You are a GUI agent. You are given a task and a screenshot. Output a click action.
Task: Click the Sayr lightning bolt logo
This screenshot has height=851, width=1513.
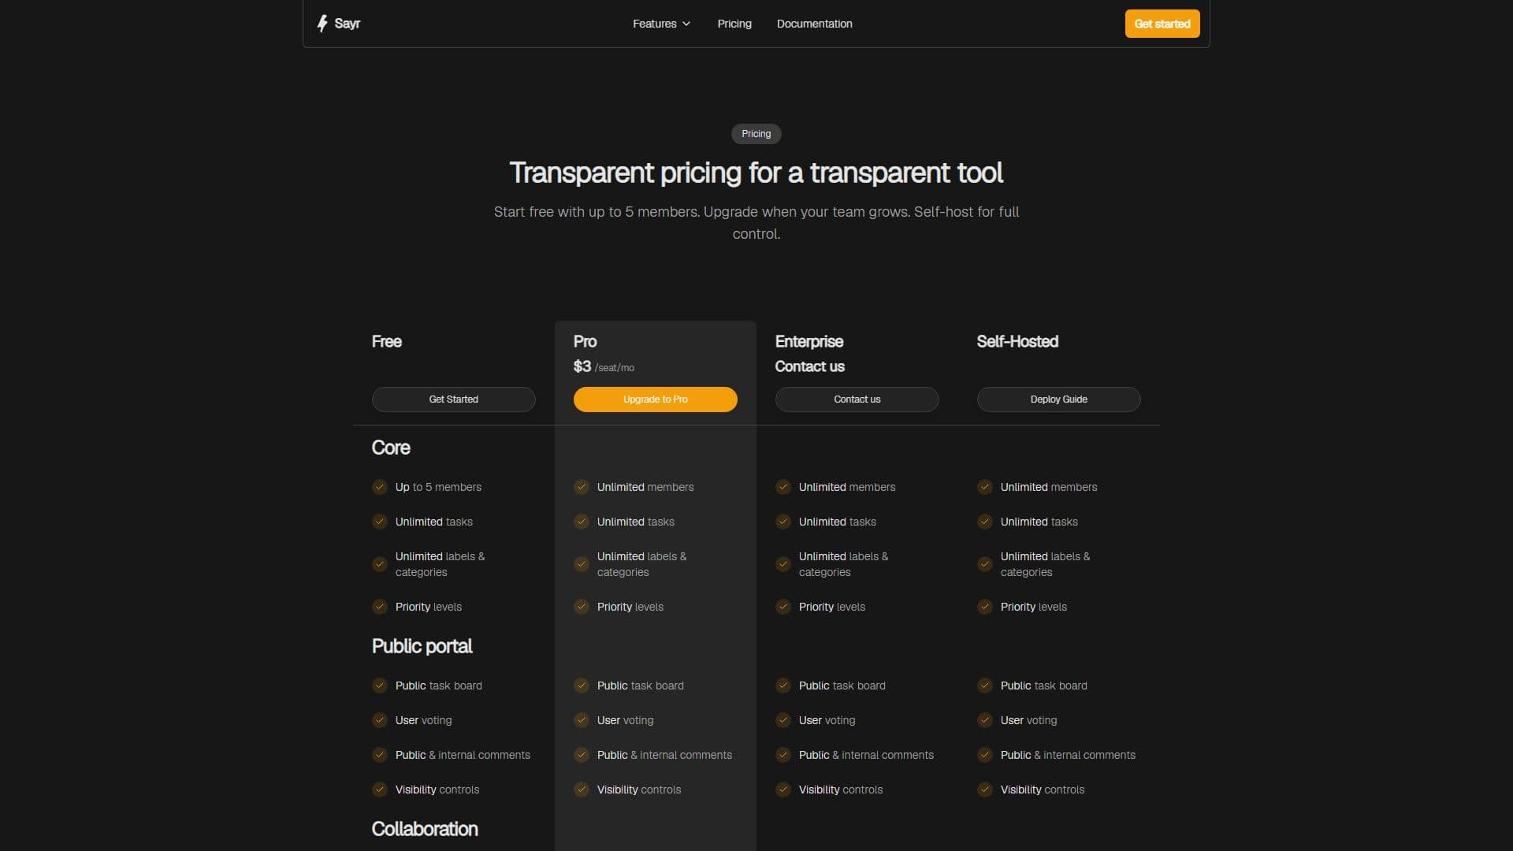[322, 24]
